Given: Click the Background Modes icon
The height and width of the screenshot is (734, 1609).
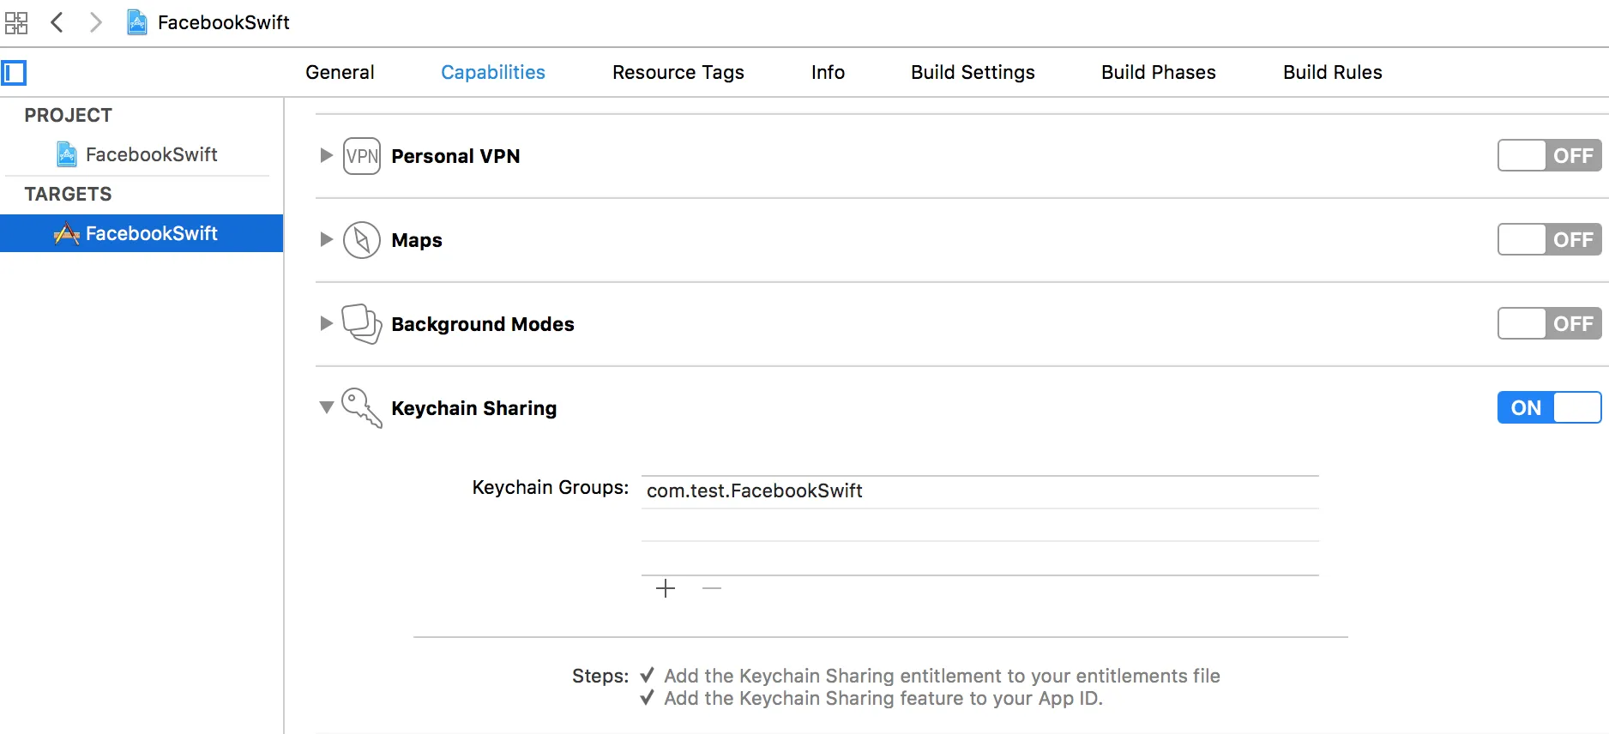Looking at the screenshot, I should (362, 324).
